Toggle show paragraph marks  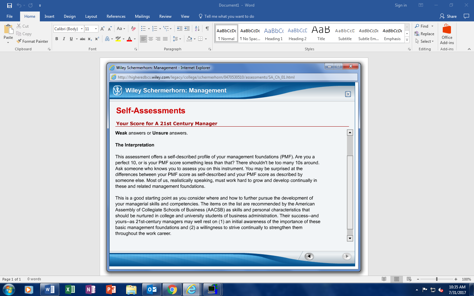207,29
